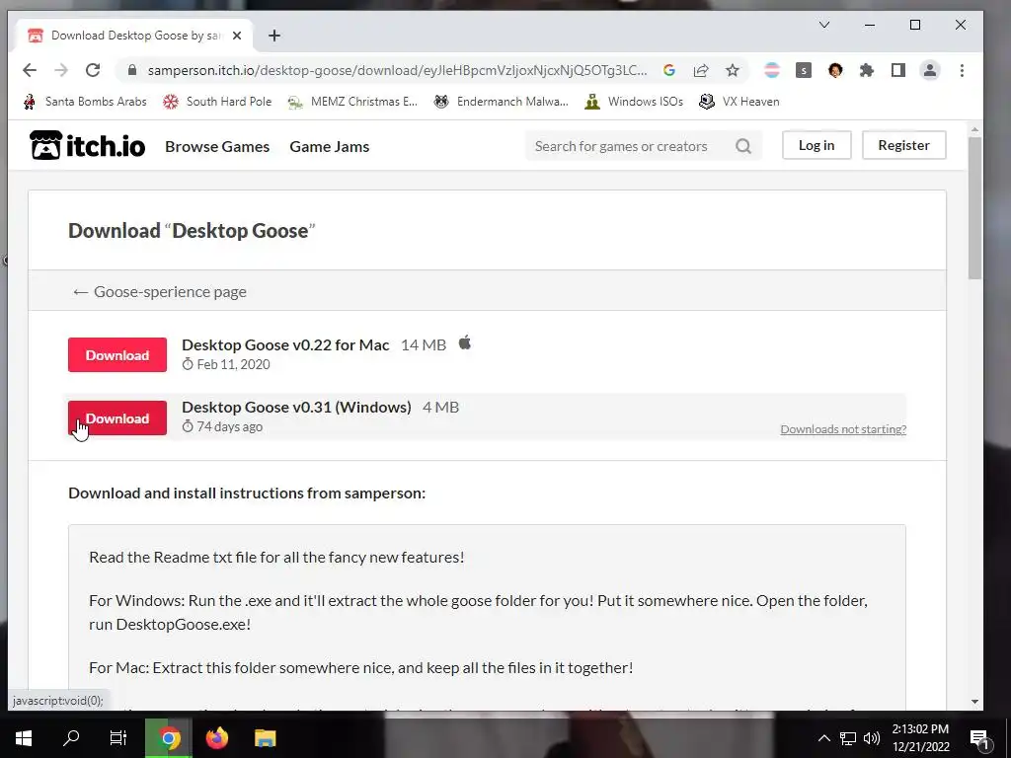Viewport: 1011px width, 758px height.
Task: Click the Apple platform icon
Action: click(x=465, y=342)
